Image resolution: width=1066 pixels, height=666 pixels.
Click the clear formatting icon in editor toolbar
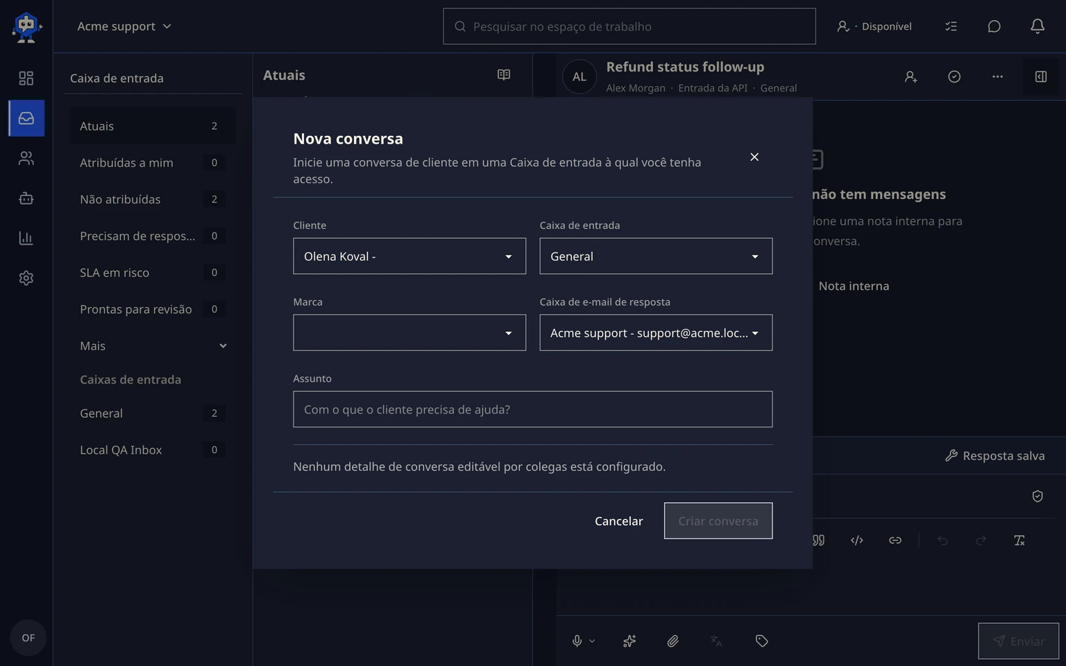click(1020, 540)
